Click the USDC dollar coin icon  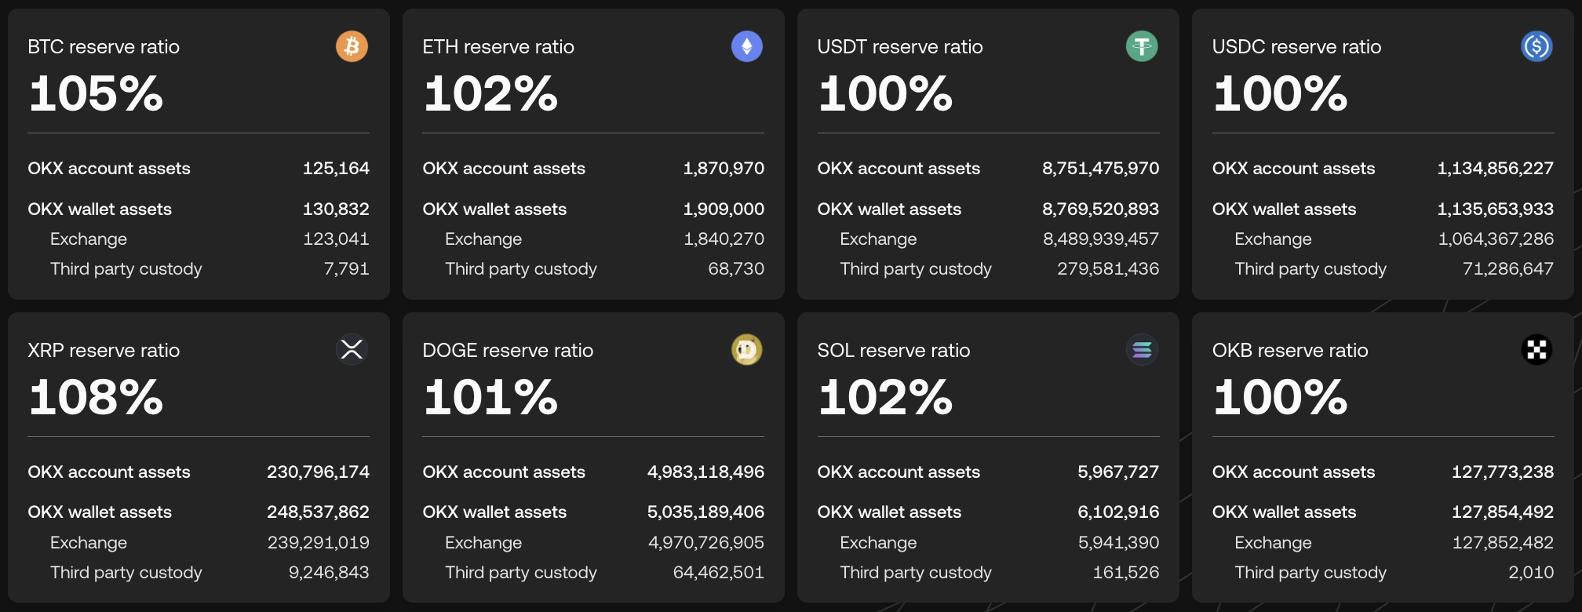coord(1536,46)
